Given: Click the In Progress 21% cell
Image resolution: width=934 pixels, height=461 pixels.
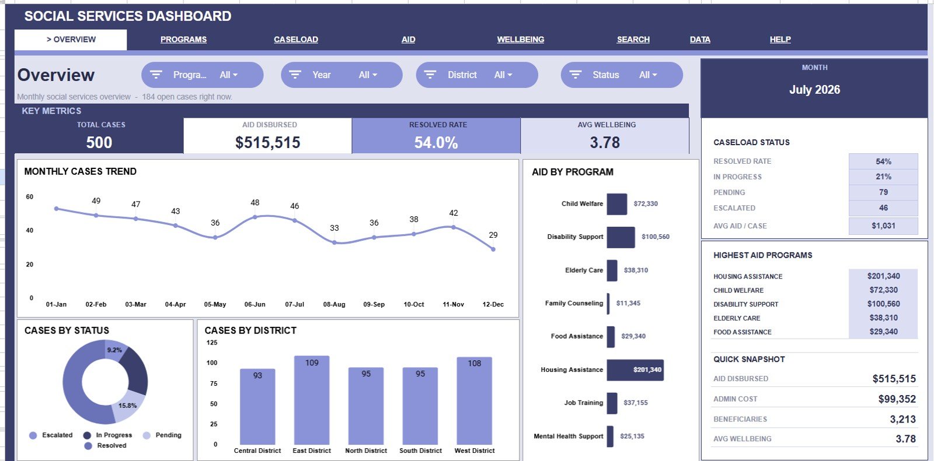Looking at the screenshot, I should [x=883, y=177].
